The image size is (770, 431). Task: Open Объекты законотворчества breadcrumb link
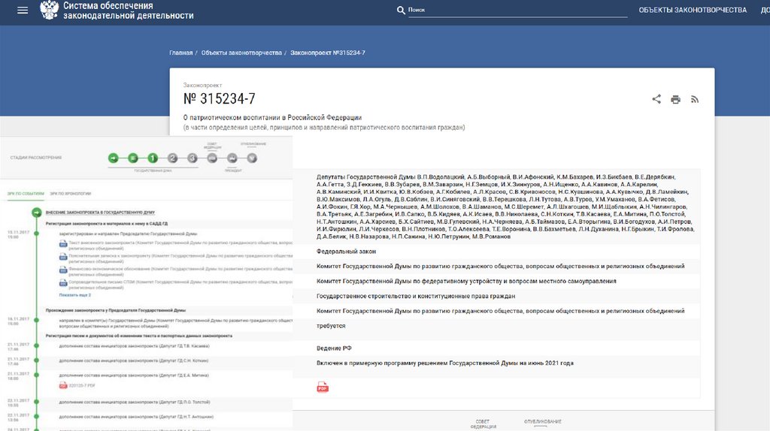click(x=241, y=53)
